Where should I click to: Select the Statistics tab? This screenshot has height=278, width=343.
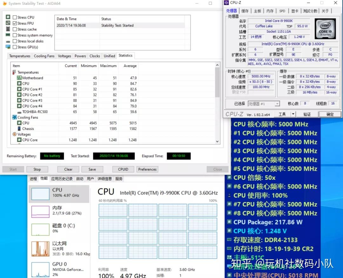point(125,55)
